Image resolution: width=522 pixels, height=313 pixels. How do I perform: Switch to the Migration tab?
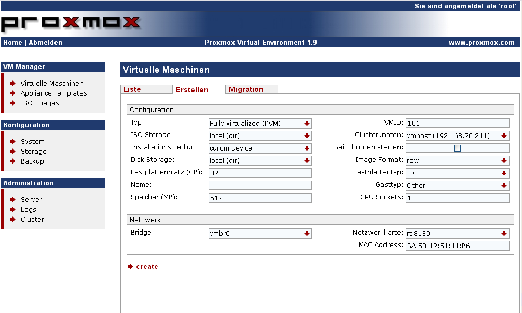click(x=251, y=89)
